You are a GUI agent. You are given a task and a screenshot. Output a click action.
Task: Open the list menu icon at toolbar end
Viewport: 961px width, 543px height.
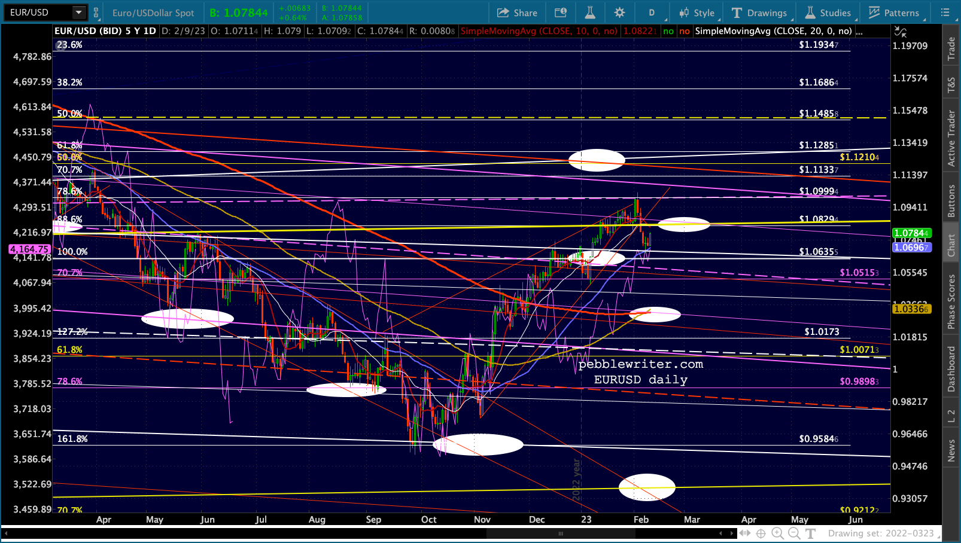tap(945, 13)
